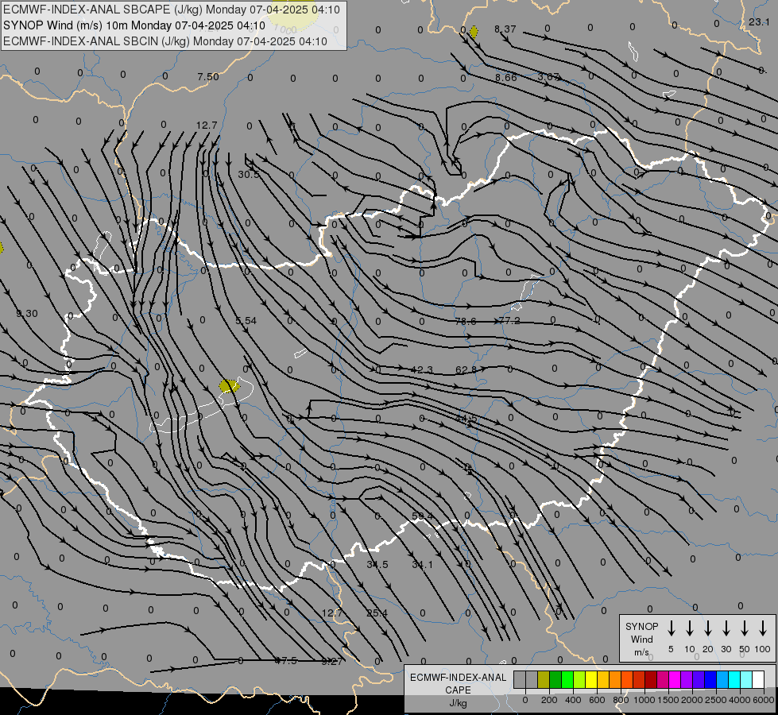The width and height of the screenshot is (778, 715).
Task: Select the dark red swatch in CAPE legend
Action: pyautogui.click(x=651, y=679)
